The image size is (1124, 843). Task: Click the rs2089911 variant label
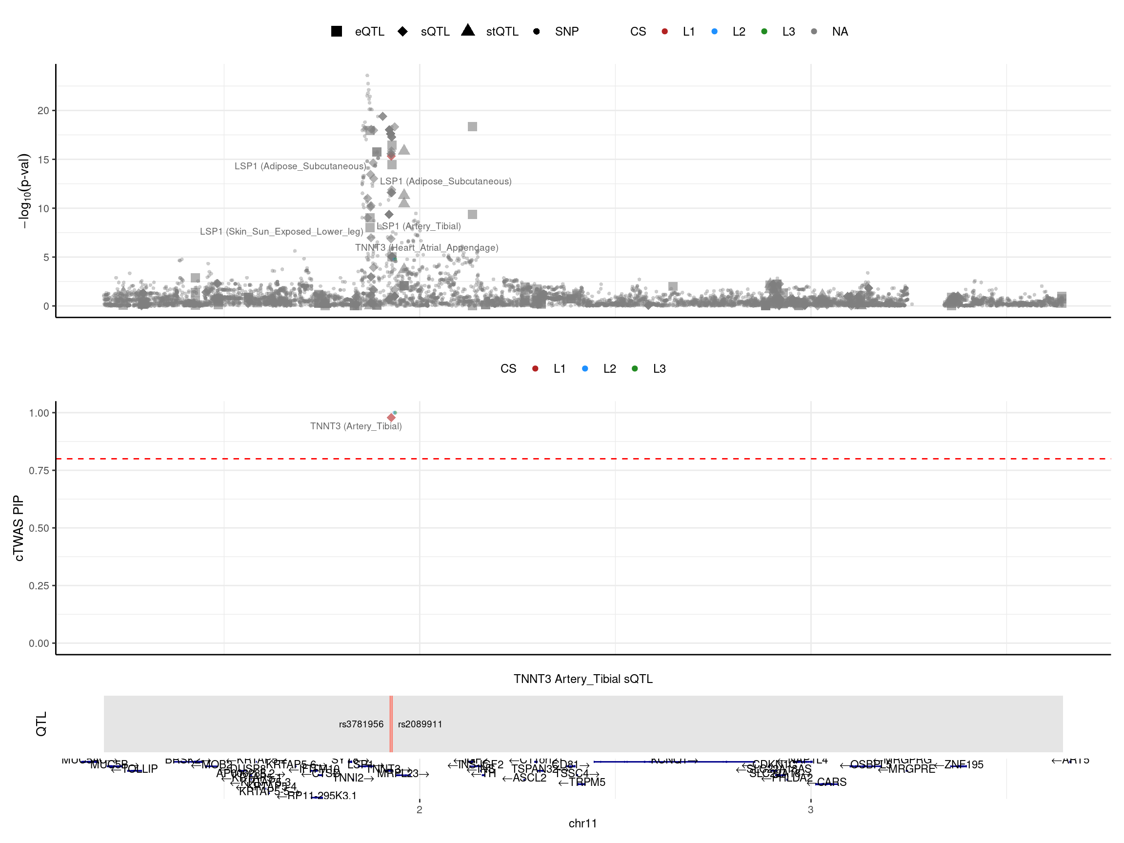(420, 724)
